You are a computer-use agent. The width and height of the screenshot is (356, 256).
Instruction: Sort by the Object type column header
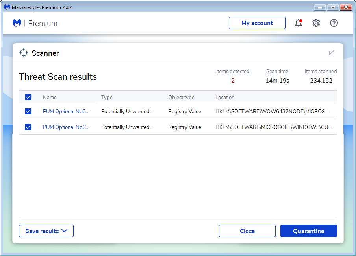click(181, 97)
